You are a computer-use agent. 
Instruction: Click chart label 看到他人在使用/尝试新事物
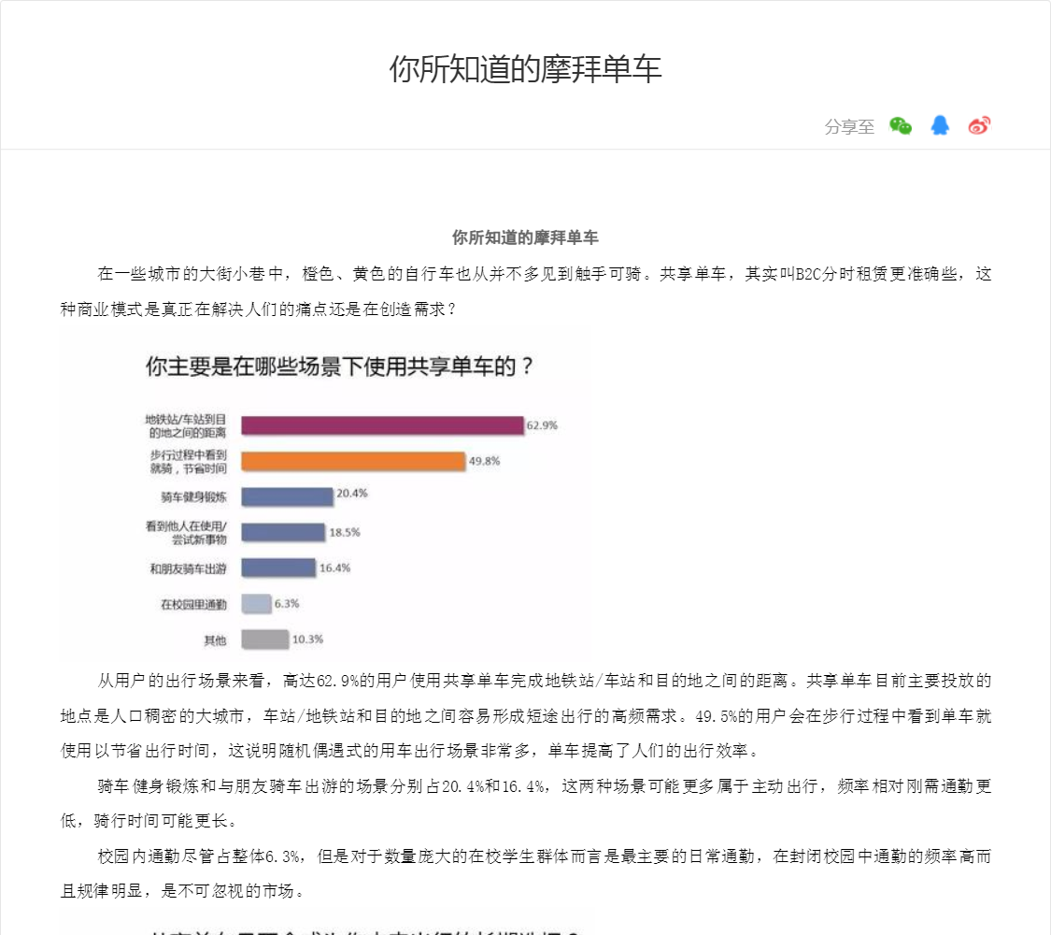(186, 533)
